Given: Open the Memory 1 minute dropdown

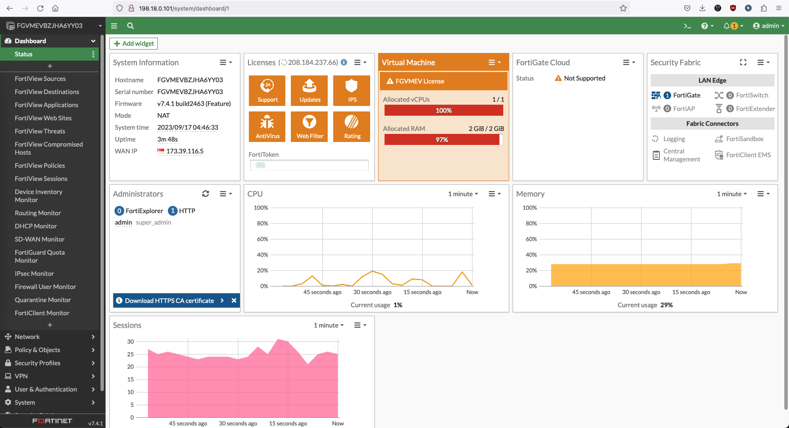Looking at the screenshot, I should click(732, 194).
